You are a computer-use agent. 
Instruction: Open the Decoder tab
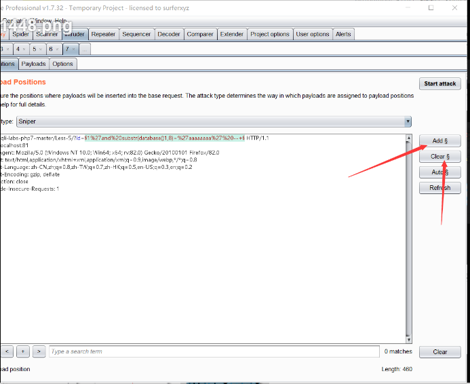(169, 34)
